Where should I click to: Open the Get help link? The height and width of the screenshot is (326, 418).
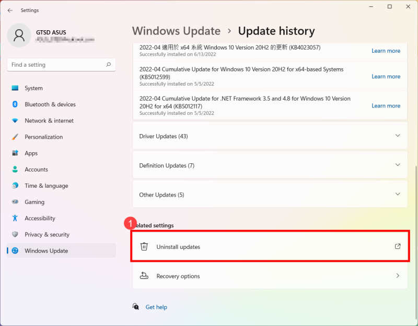pyautogui.click(x=156, y=307)
